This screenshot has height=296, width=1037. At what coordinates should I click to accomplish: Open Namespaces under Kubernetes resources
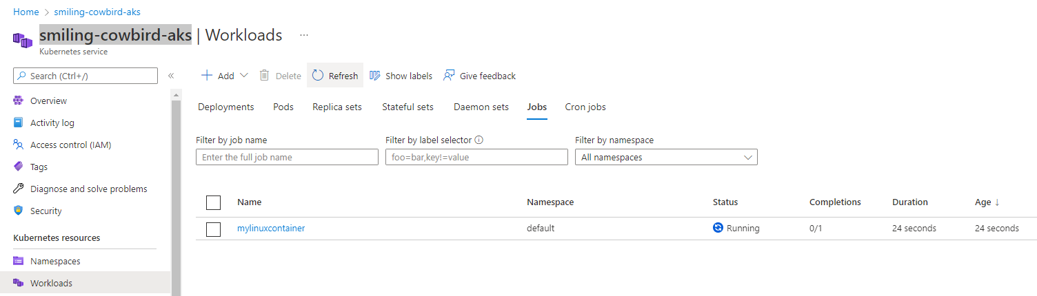point(55,261)
